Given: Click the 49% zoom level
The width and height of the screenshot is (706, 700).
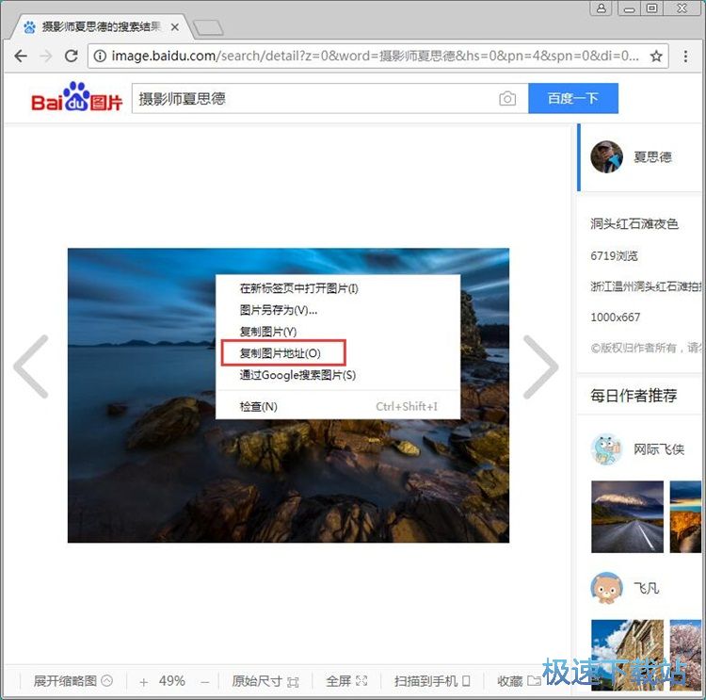Looking at the screenshot, I should [172, 680].
